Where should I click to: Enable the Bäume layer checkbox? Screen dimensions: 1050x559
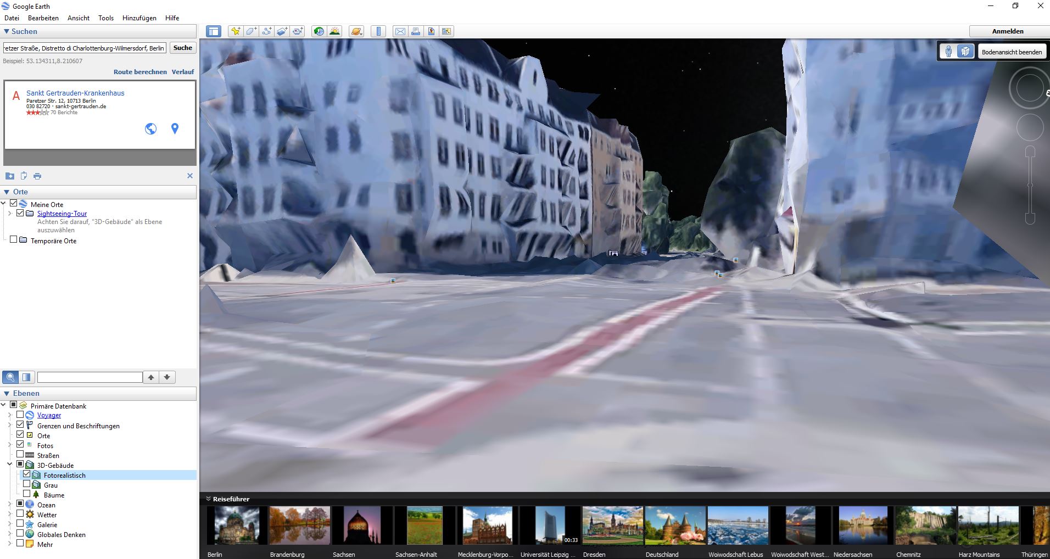pos(27,494)
